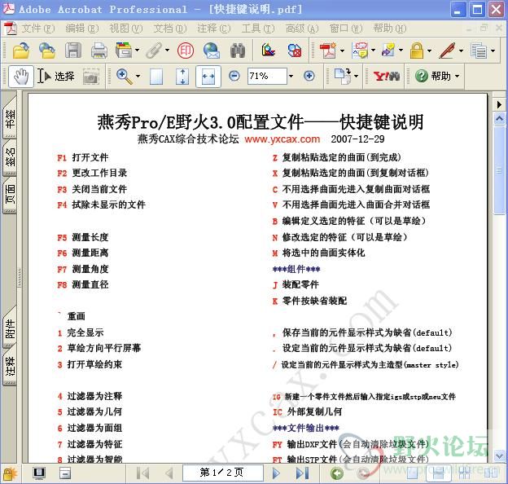Click the Zoom Out minus button
Viewport: 508px width, 484px height.
pyautogui.click(x=234, y=76)
